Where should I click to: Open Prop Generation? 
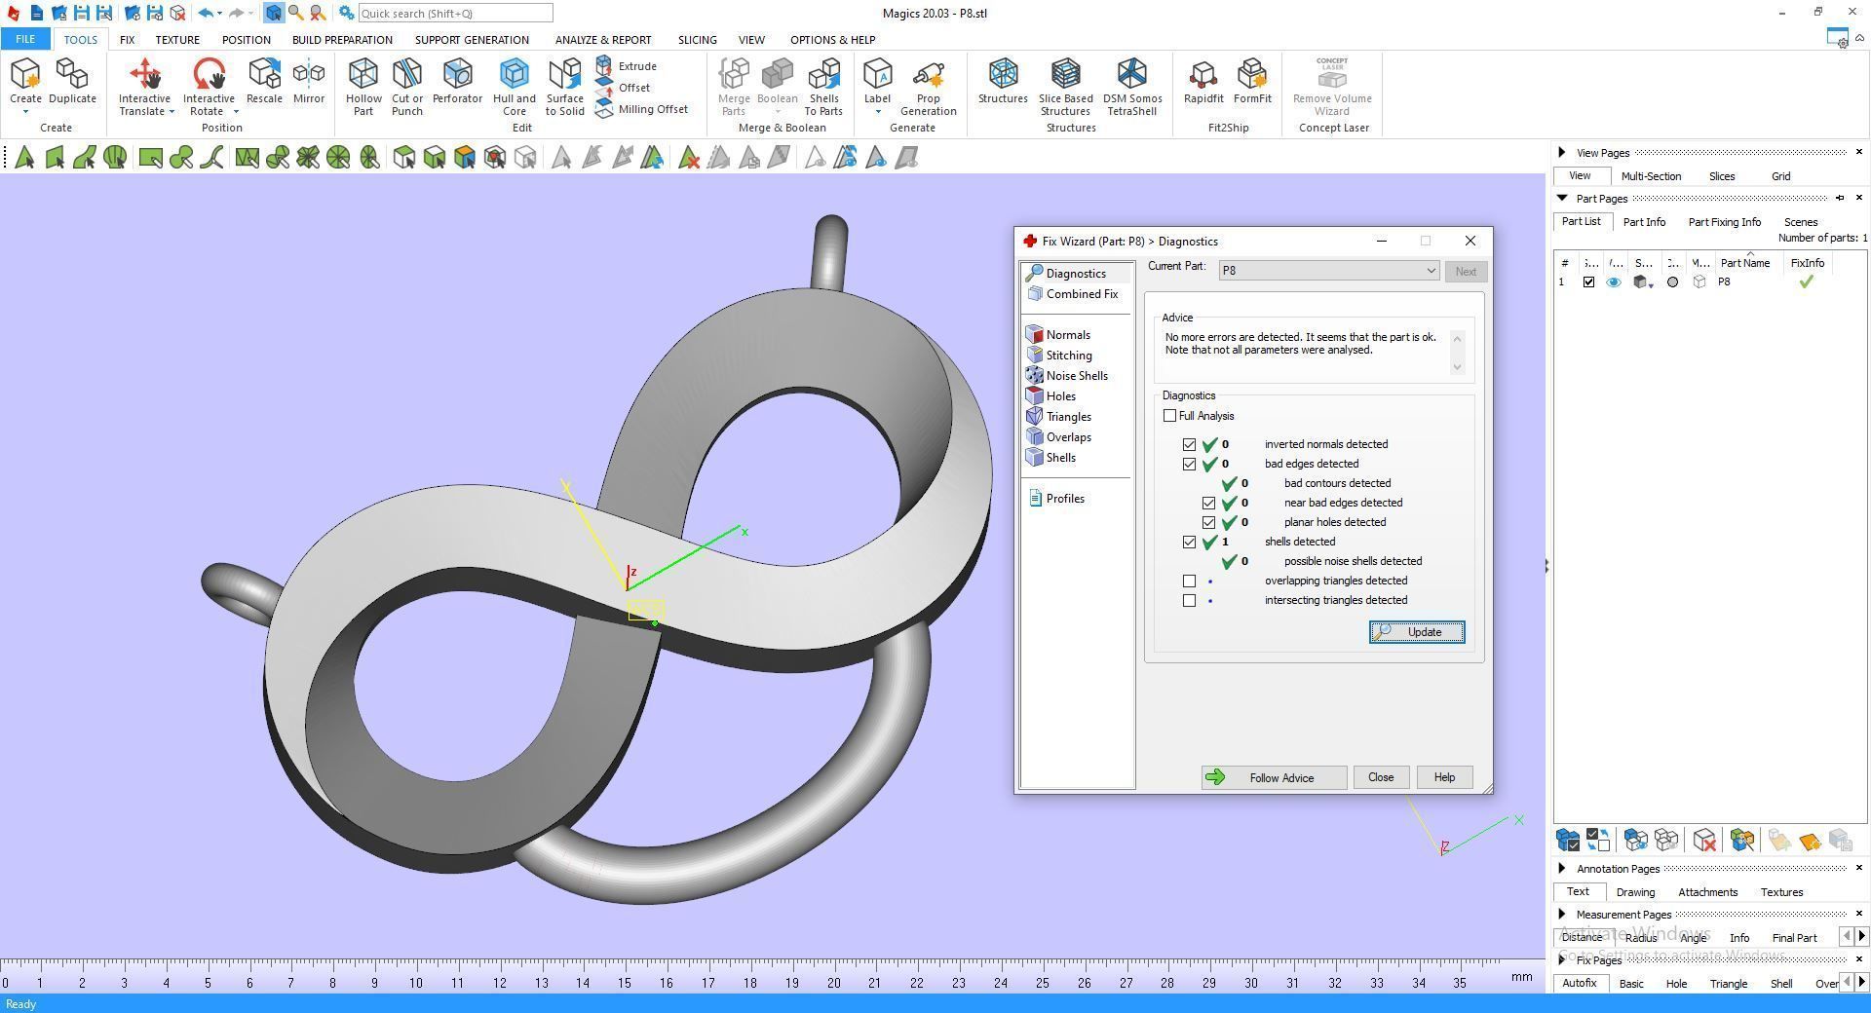929,87
